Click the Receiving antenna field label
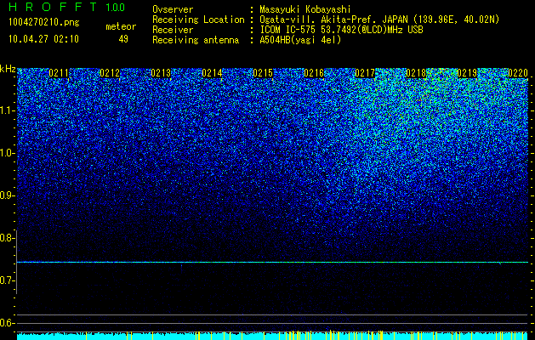The height and width of the screenshot is (340, 535). [196, 40]
